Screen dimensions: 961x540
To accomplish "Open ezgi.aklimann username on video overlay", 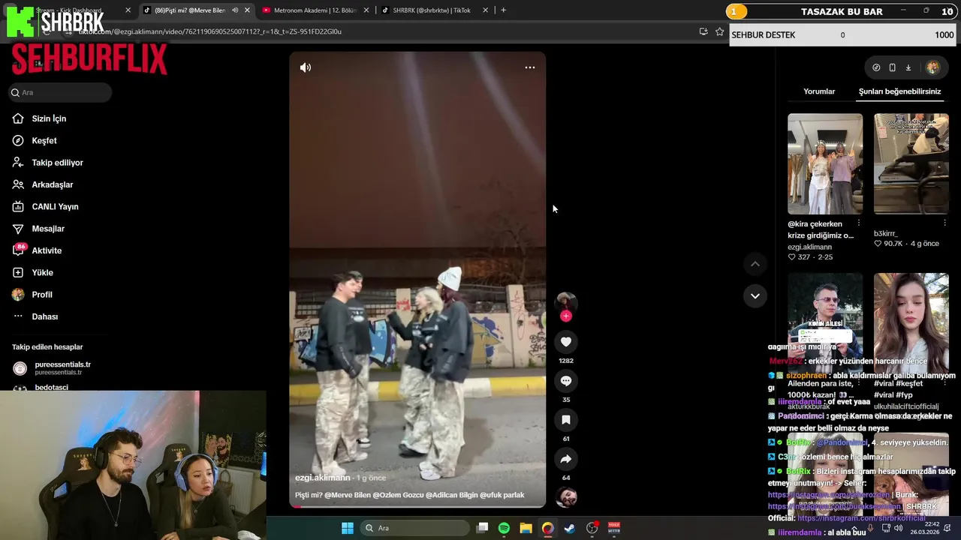I will coord(322,478).
